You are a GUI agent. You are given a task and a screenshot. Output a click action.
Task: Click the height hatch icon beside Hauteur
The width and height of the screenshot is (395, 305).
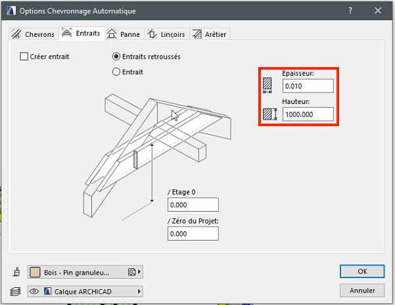270,114
